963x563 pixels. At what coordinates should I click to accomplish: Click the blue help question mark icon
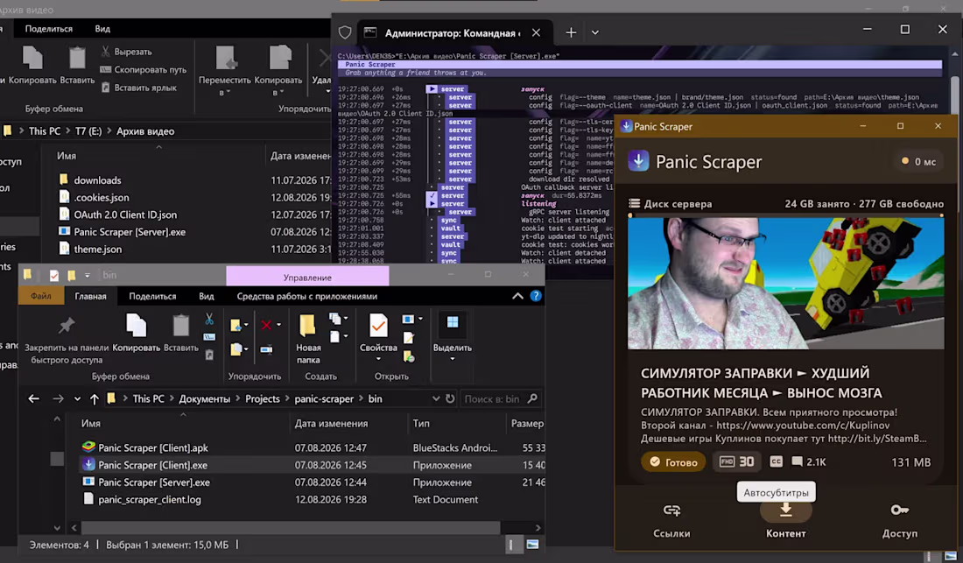tap(536, 296)
